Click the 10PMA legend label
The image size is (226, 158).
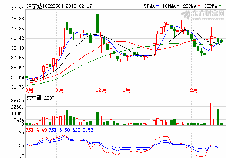tap(169, 6)
